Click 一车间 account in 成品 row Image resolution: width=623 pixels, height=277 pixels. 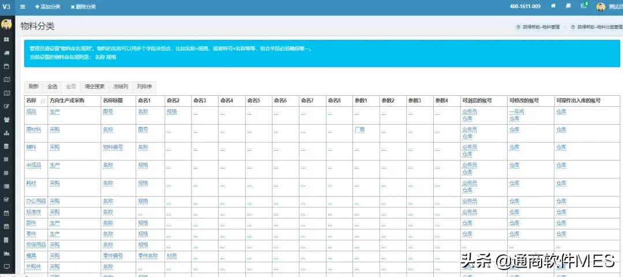coord(516,112)
